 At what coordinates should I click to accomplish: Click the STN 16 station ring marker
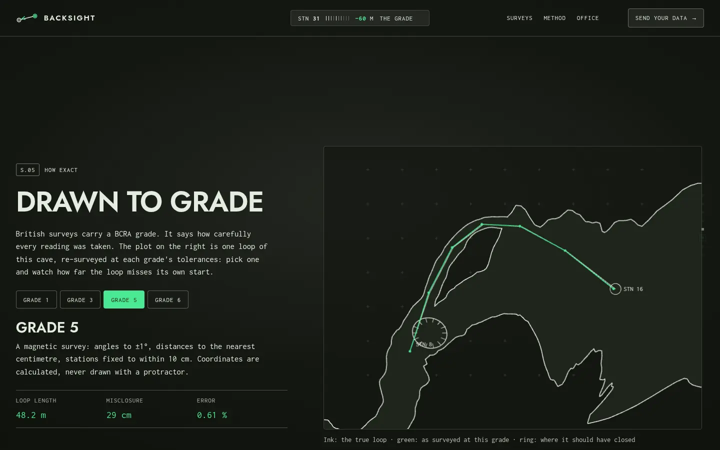615,289
